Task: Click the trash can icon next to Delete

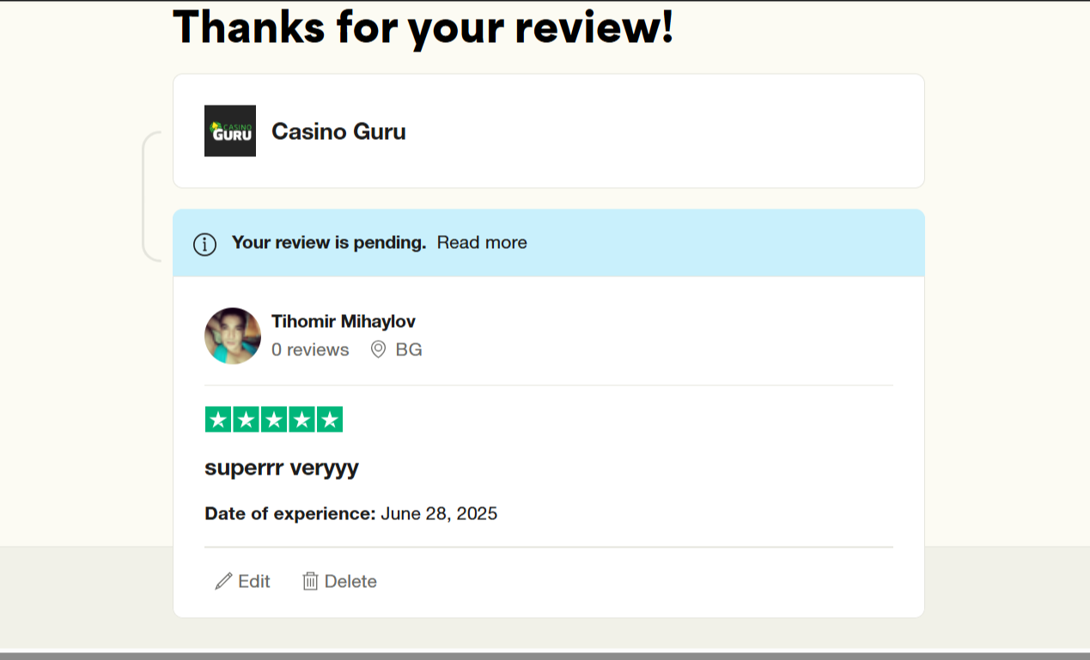Action: 310,582
